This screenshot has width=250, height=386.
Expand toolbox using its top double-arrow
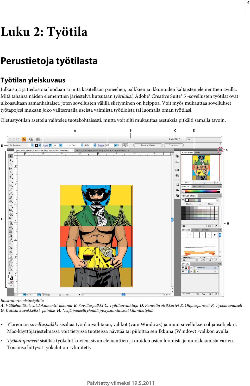(x=9, y=150)
